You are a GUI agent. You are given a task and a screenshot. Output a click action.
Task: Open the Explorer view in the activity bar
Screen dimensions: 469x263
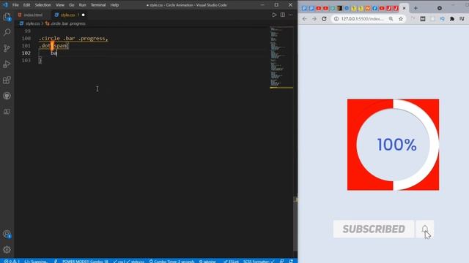7,17
